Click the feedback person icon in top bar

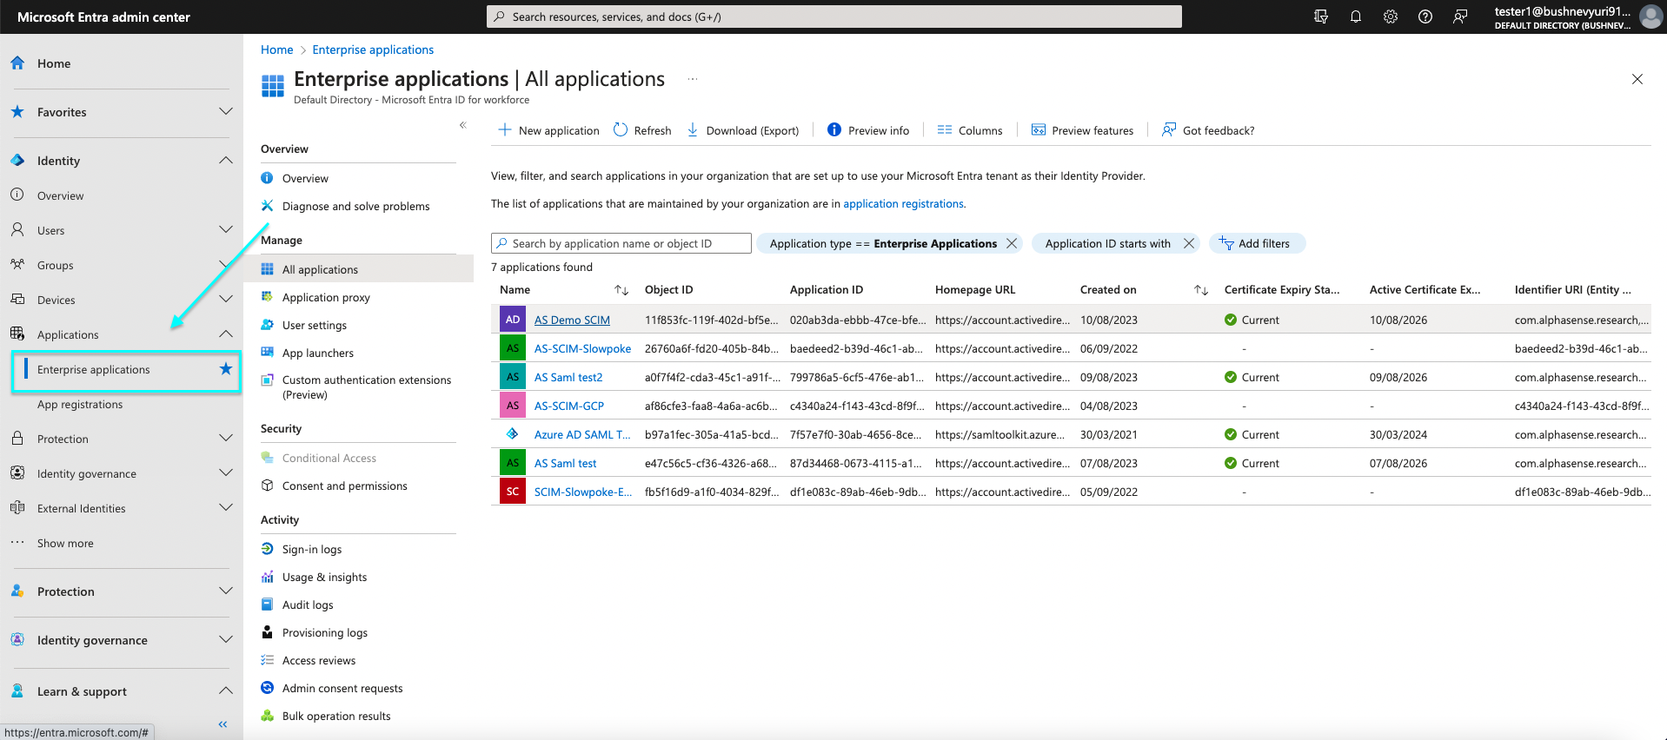point(1460,17)
